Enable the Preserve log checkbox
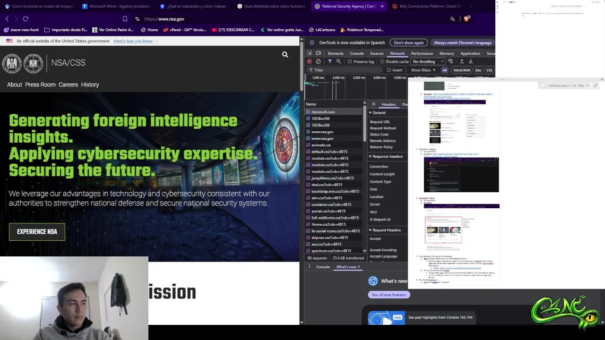The image size is (605, 340). (350, 61)
